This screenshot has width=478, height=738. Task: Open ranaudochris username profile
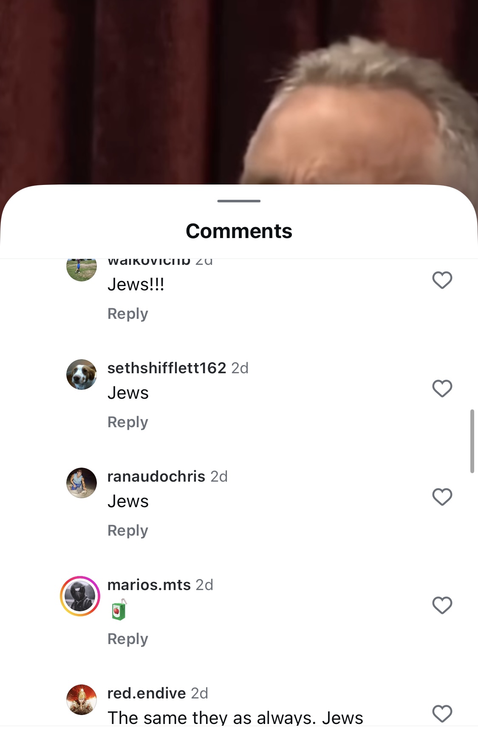point(156,477)
